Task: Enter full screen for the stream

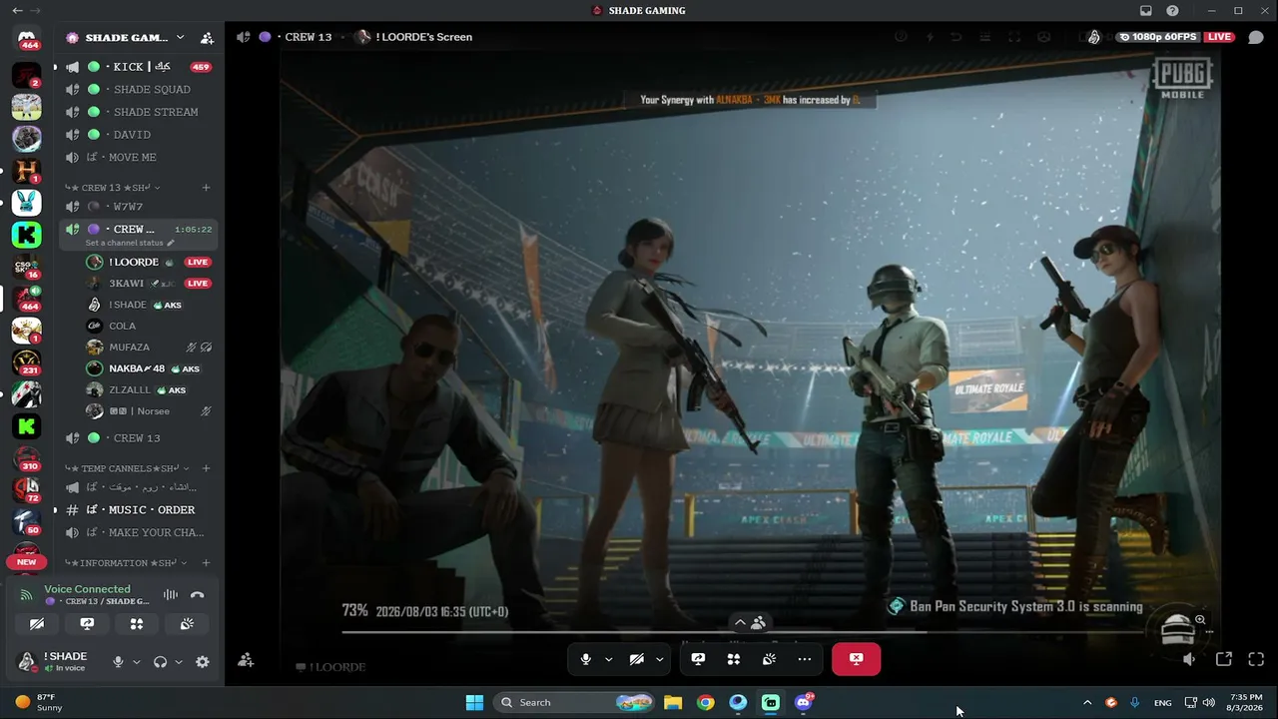Action: [x=1256, y=659]
